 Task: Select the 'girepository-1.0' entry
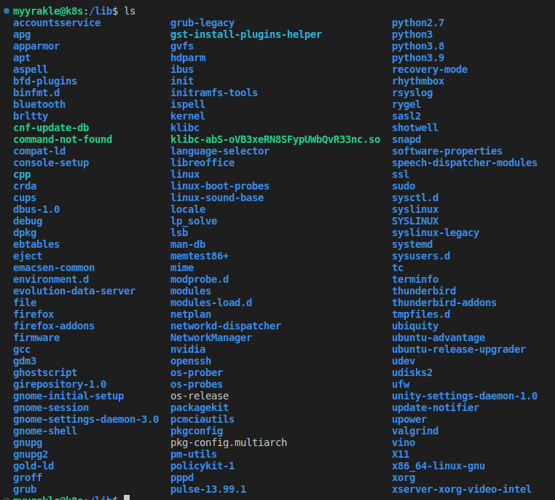pos(60,385)
